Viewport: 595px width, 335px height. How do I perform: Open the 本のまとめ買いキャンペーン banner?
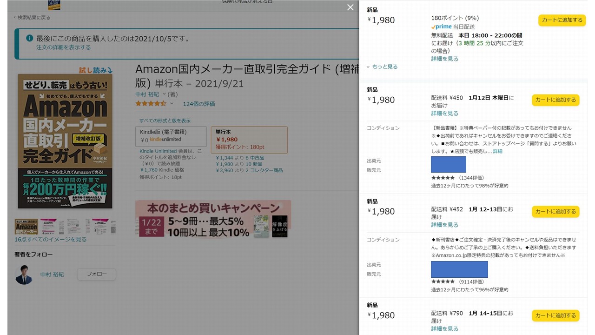(213, 219)
